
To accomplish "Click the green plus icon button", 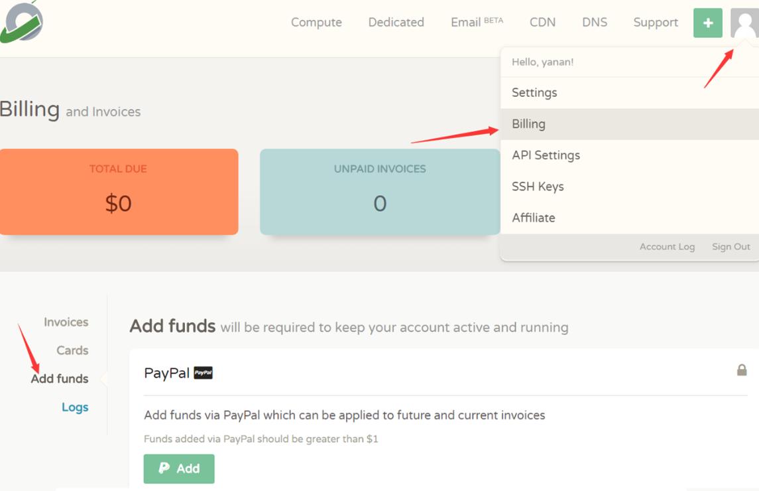I will click(707, 23).
